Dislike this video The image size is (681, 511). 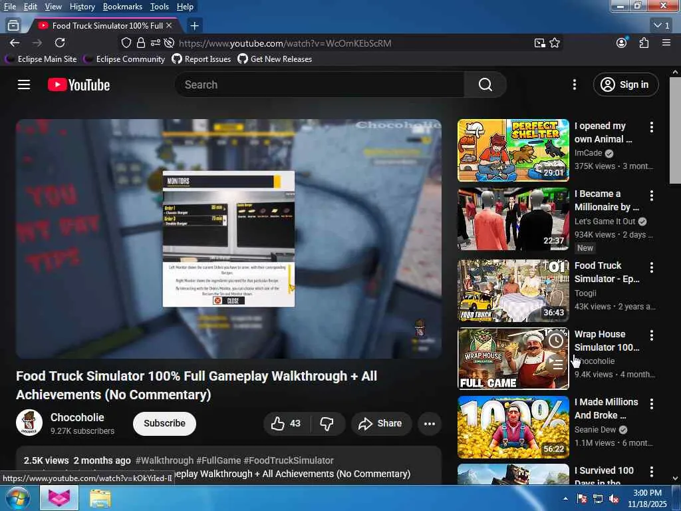coord(327,423)
